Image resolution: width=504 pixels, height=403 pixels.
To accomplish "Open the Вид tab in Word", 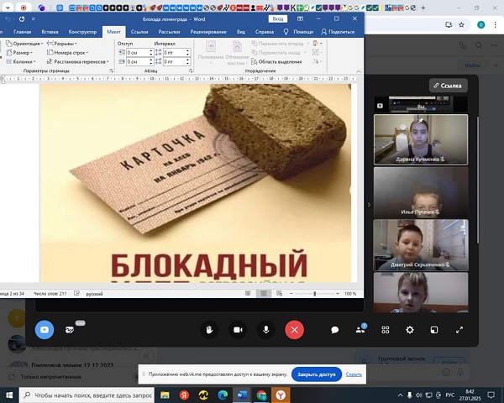I will [x=241, y=32].
